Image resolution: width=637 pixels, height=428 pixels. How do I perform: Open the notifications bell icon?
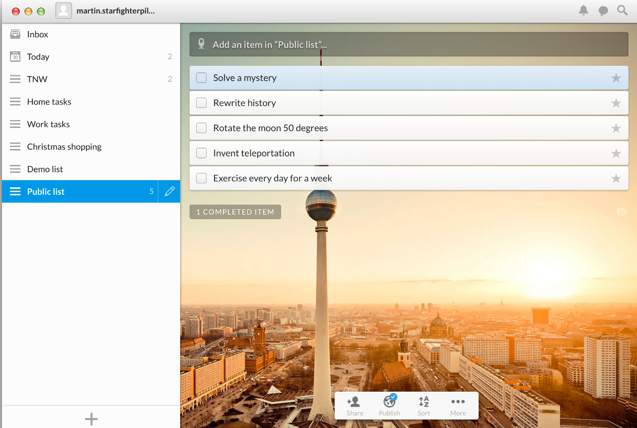point(583,10)
